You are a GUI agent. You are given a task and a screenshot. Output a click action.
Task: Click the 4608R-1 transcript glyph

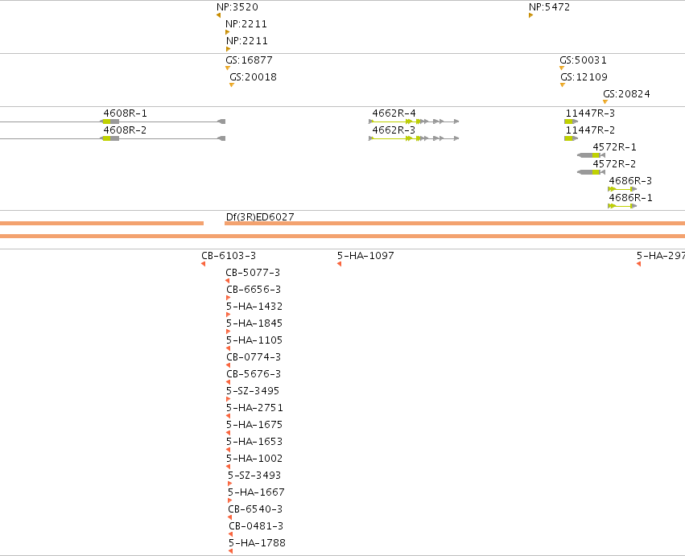(113, 121)
